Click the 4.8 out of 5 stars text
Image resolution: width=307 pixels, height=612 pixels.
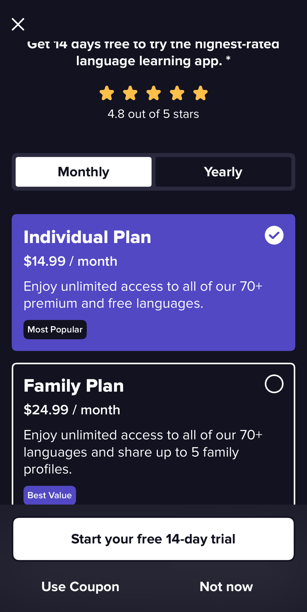click(x=153, y=114)
